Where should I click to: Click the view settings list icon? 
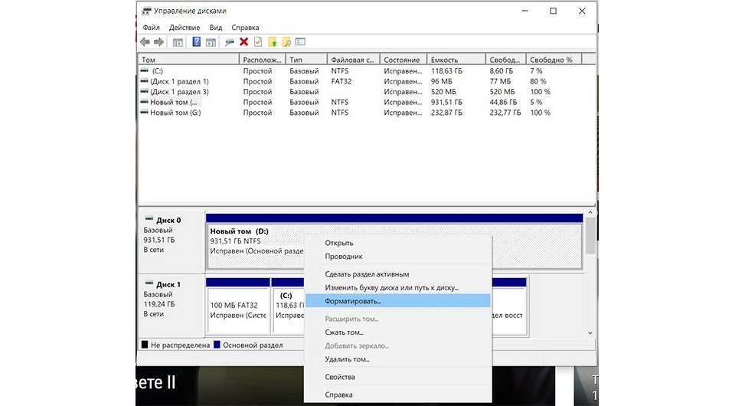click(300, 42)
